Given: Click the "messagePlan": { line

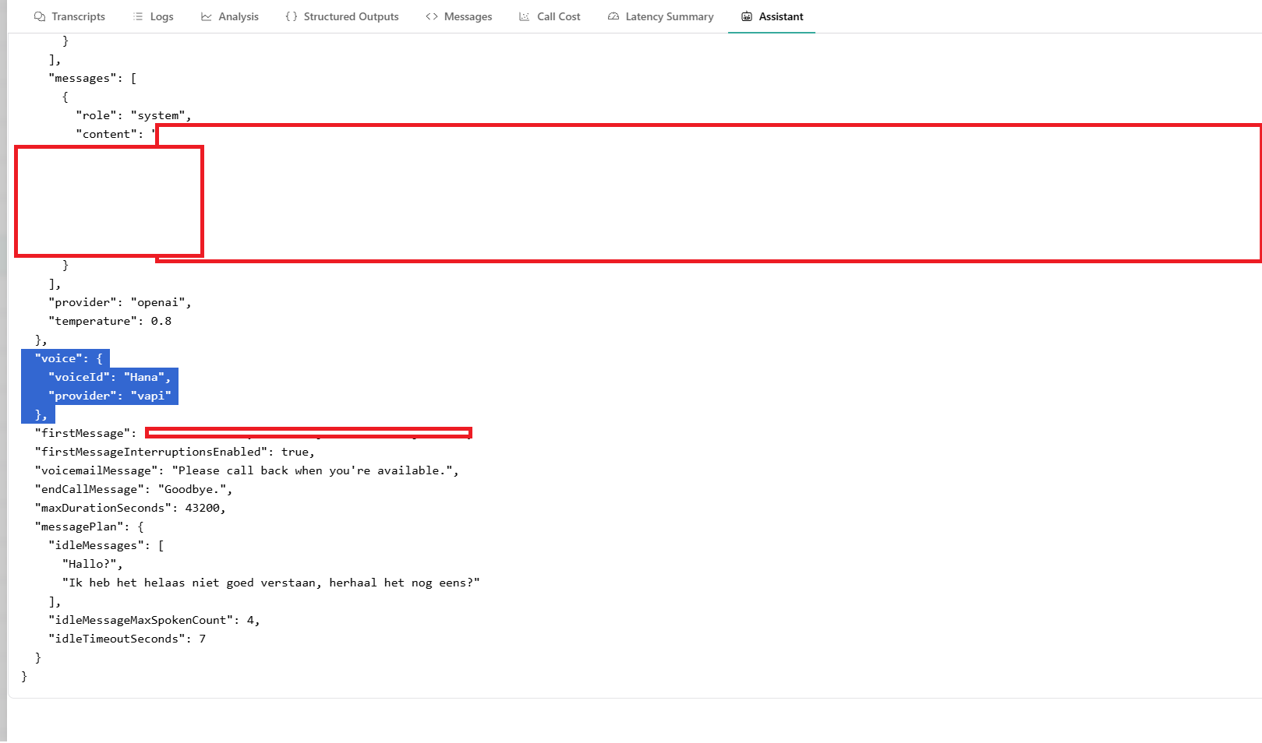Looking at the screenshot, I should [x=89, y=526].
